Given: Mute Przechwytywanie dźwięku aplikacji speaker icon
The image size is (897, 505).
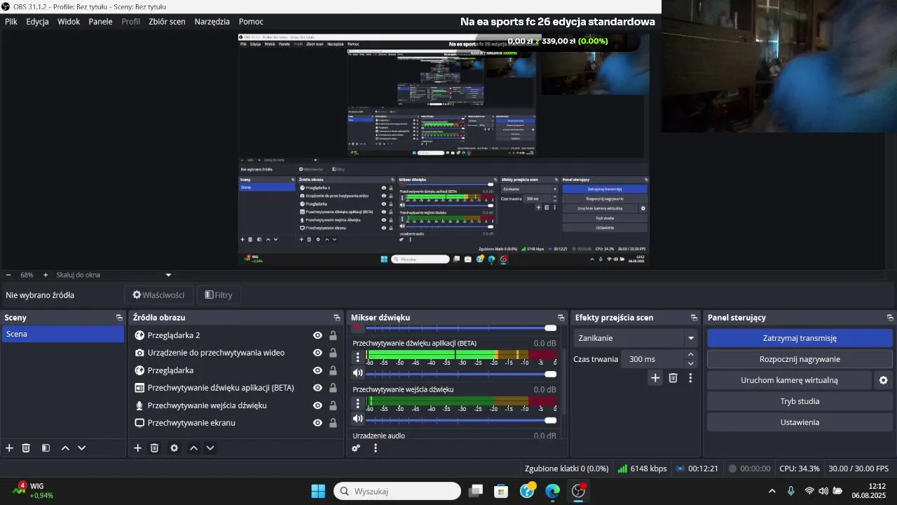Looking at the screenshot, I should coord(357,373).
